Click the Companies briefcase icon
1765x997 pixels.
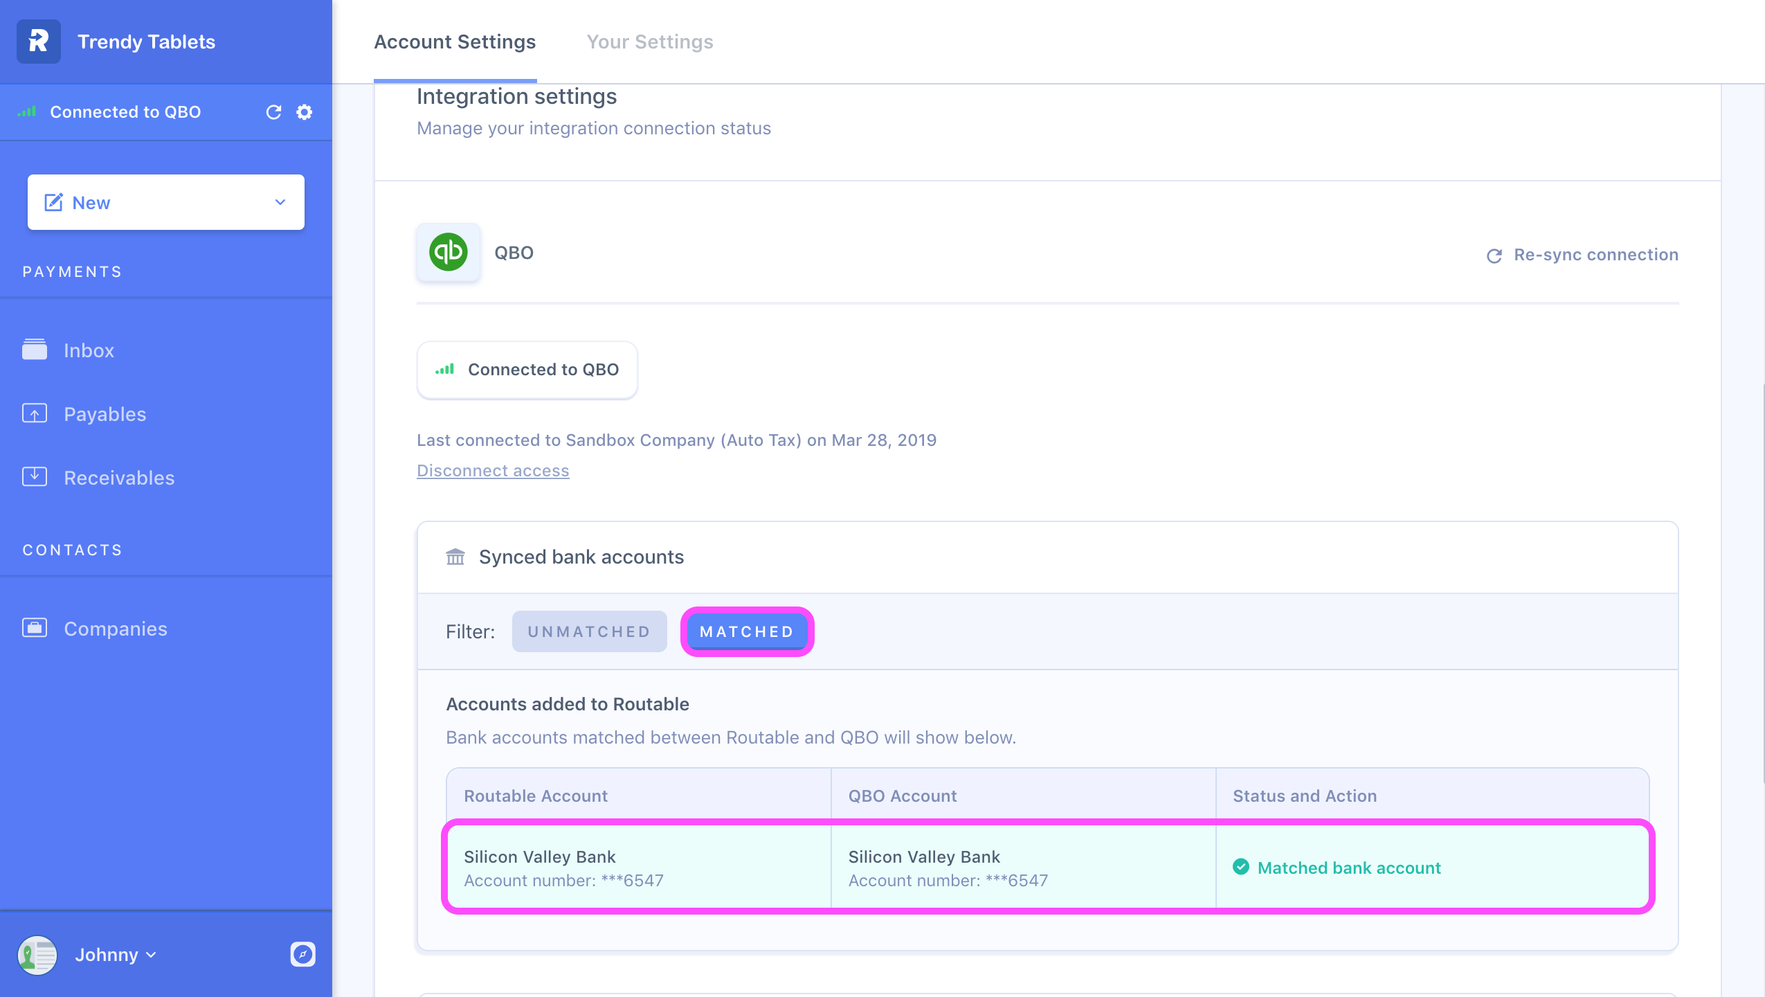pyautogui.click(x=35, y=628)
